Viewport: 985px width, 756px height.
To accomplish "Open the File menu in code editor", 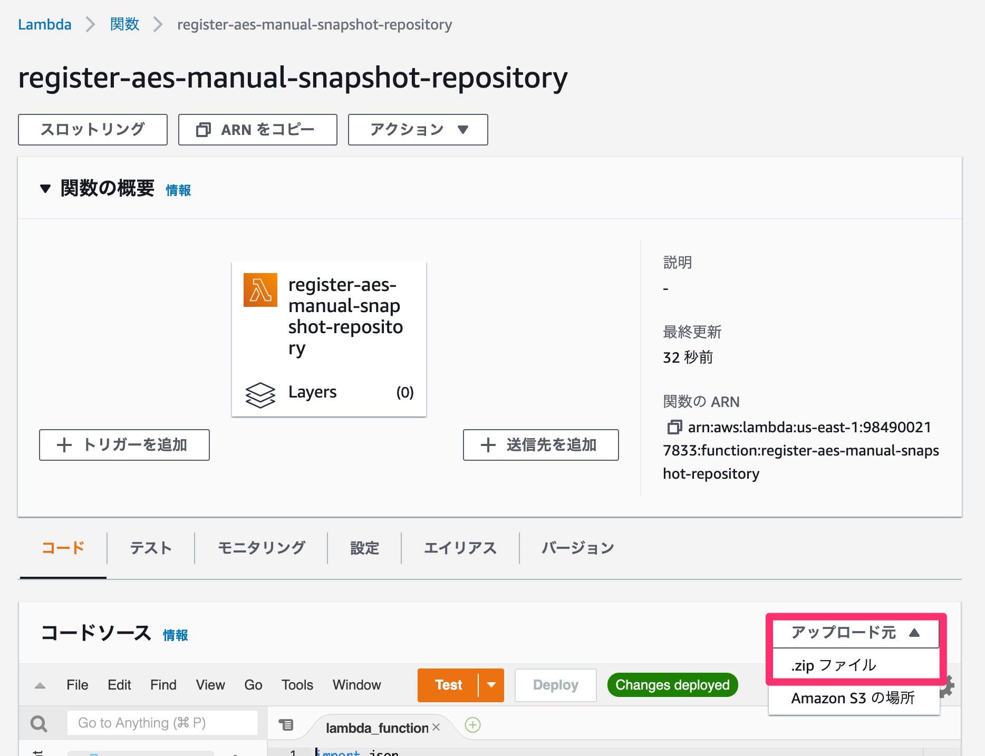I will tap(78, 685).
